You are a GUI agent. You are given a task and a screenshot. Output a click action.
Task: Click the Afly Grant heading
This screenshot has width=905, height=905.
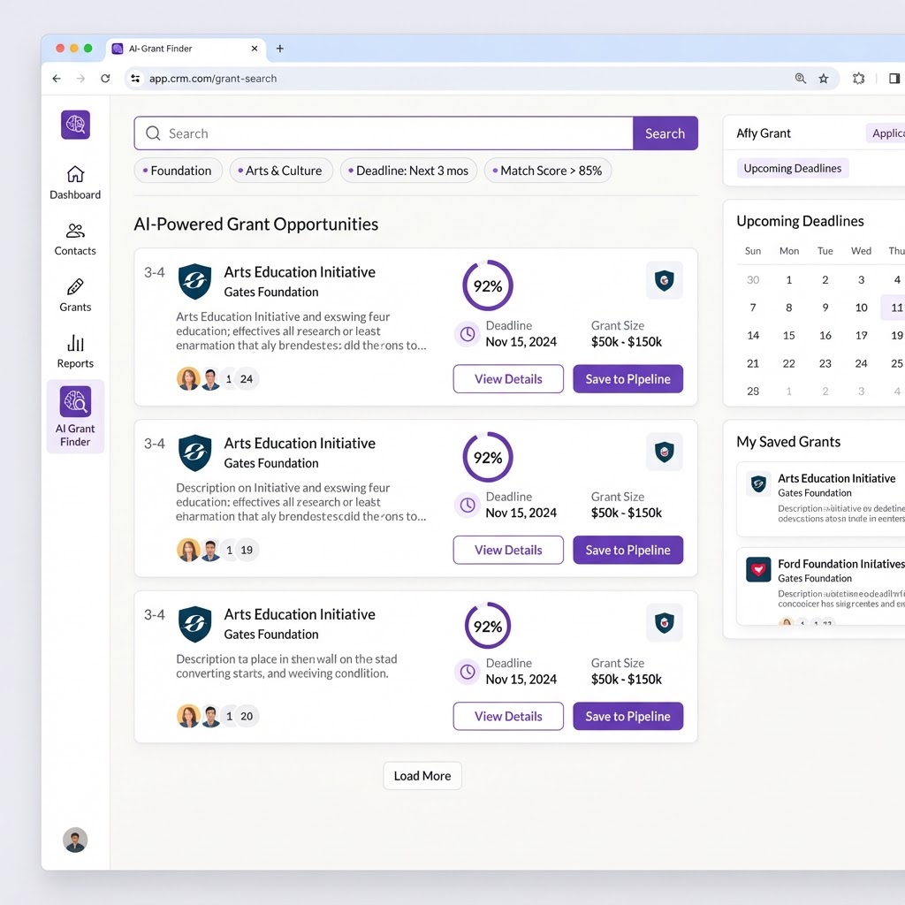[x=764, y=133]
